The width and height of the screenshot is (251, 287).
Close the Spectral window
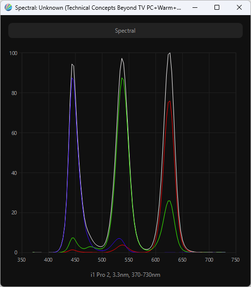coord(239,7)
